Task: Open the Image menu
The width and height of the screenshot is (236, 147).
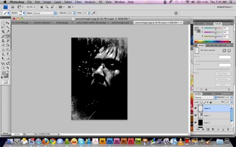Action: point(47,2)
